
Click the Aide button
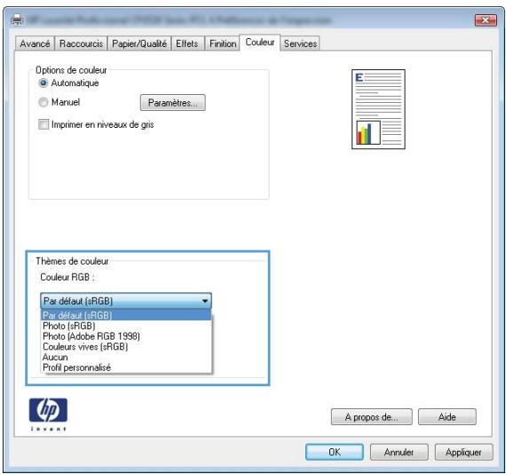[447, 417]
